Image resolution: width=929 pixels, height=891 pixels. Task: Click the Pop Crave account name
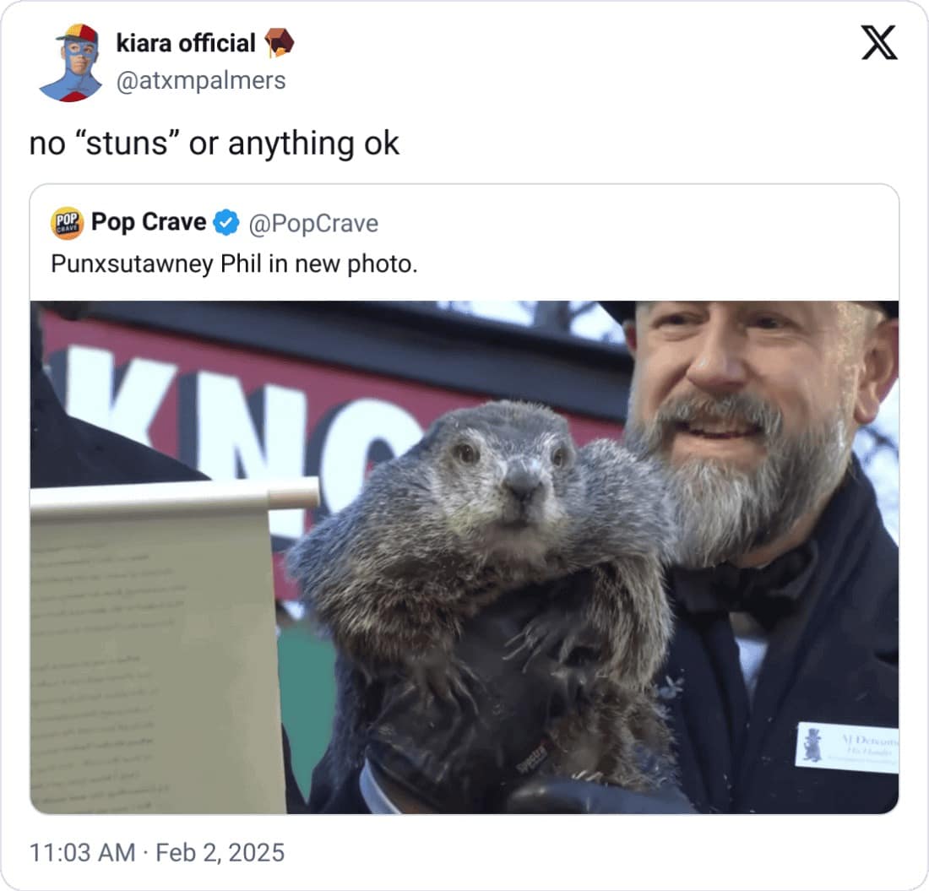point(149,222)
